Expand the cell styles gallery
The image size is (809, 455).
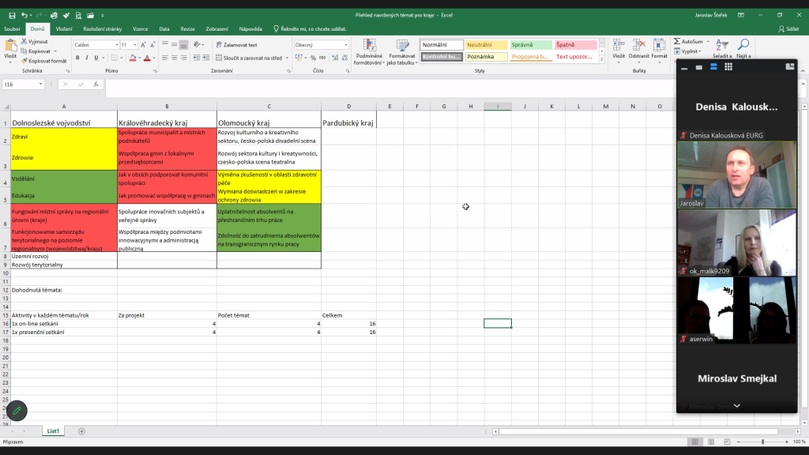[601, 60]
